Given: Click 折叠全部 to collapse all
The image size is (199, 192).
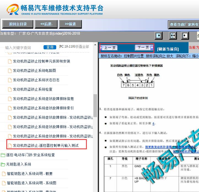Looking at the screenshot, I should [x=82, y=47].
